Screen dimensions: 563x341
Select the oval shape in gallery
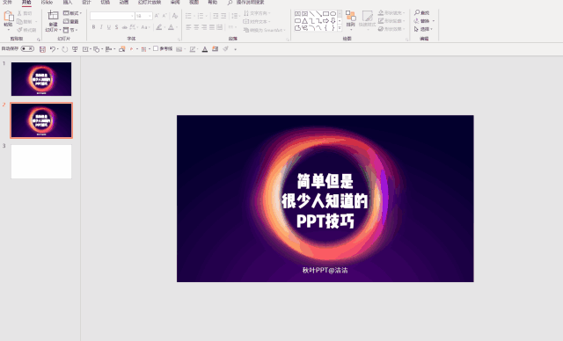tap(333, 14)
